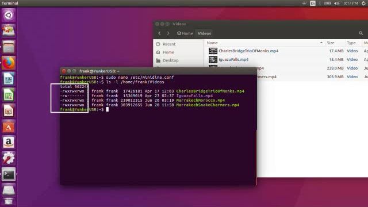Click the Terminal label in top panel
Viewport: 368px width, 207px height.
(x=10, y=3)
